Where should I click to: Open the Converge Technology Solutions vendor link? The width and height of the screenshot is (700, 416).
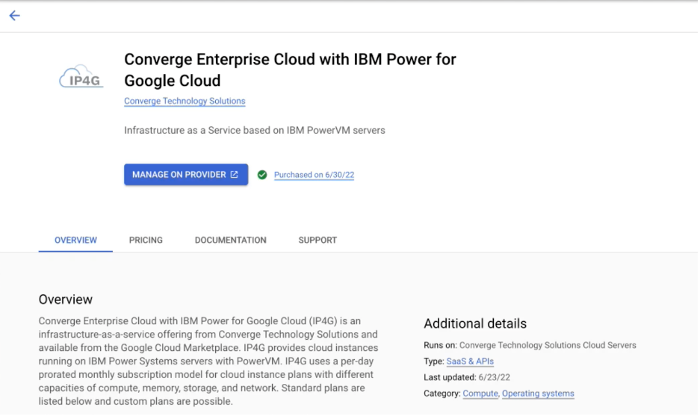click(185, 101)
